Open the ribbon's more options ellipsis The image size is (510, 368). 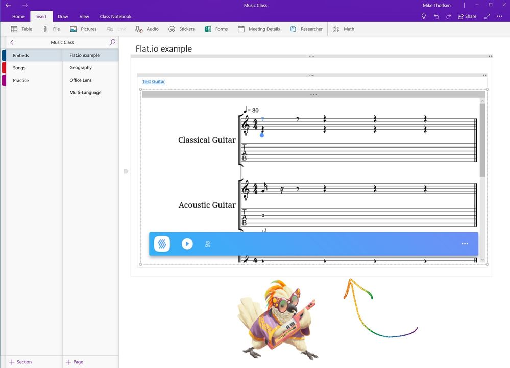[x=500, y=16]
